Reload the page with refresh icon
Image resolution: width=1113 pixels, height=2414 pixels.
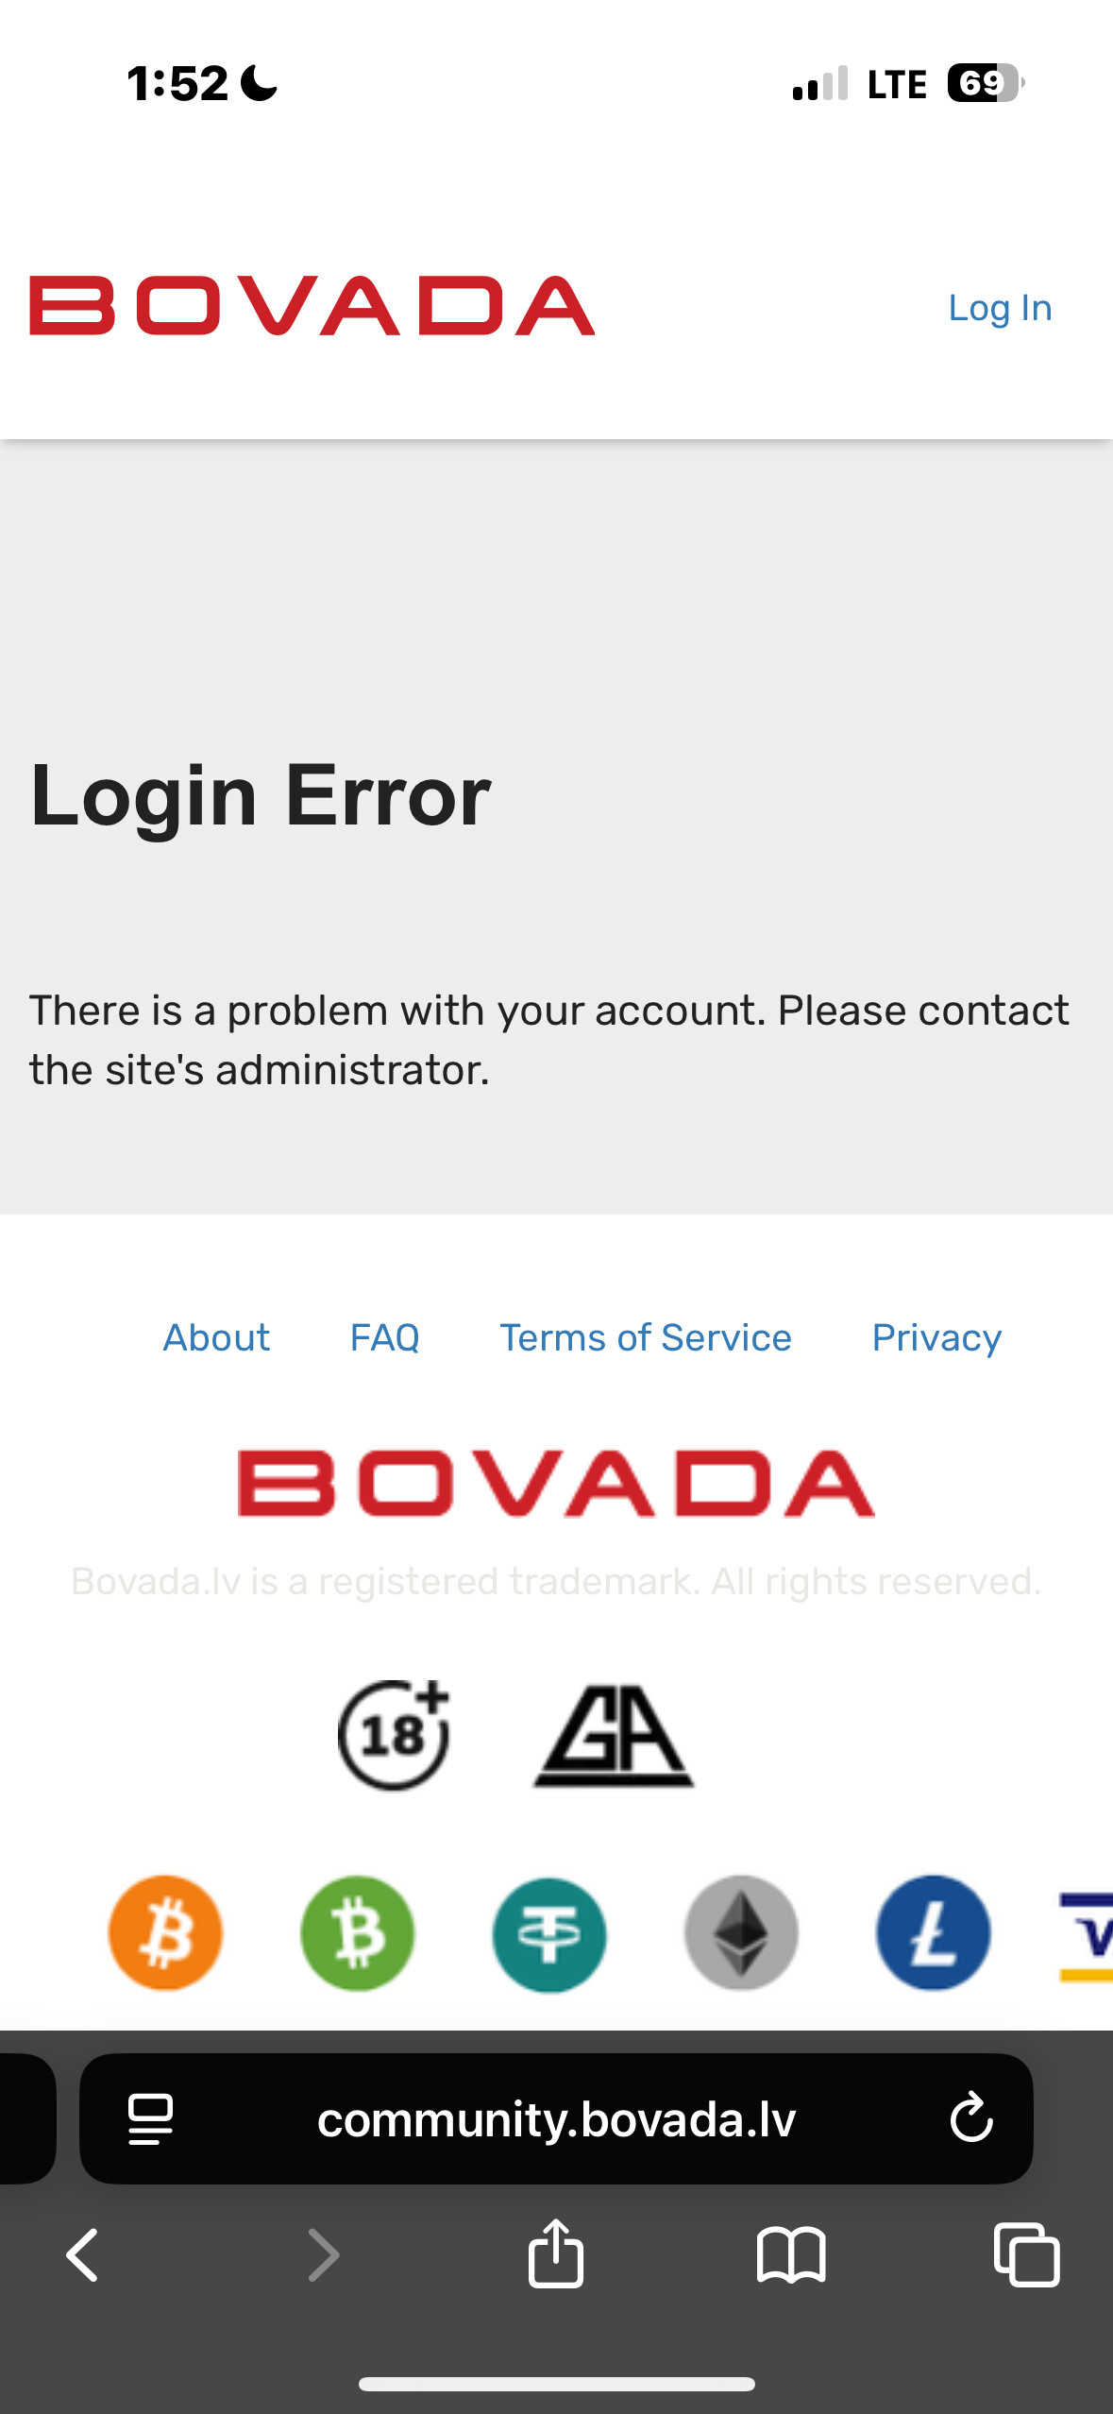point(971,2117)
